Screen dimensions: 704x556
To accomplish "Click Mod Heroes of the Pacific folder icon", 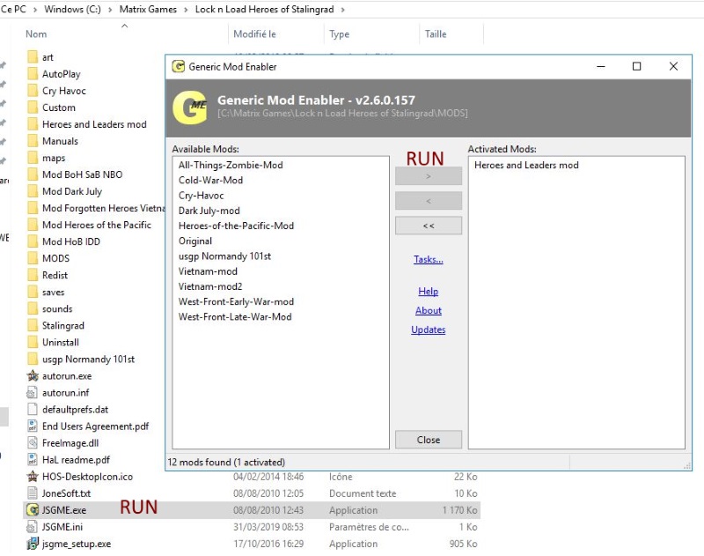I will 33,225.
